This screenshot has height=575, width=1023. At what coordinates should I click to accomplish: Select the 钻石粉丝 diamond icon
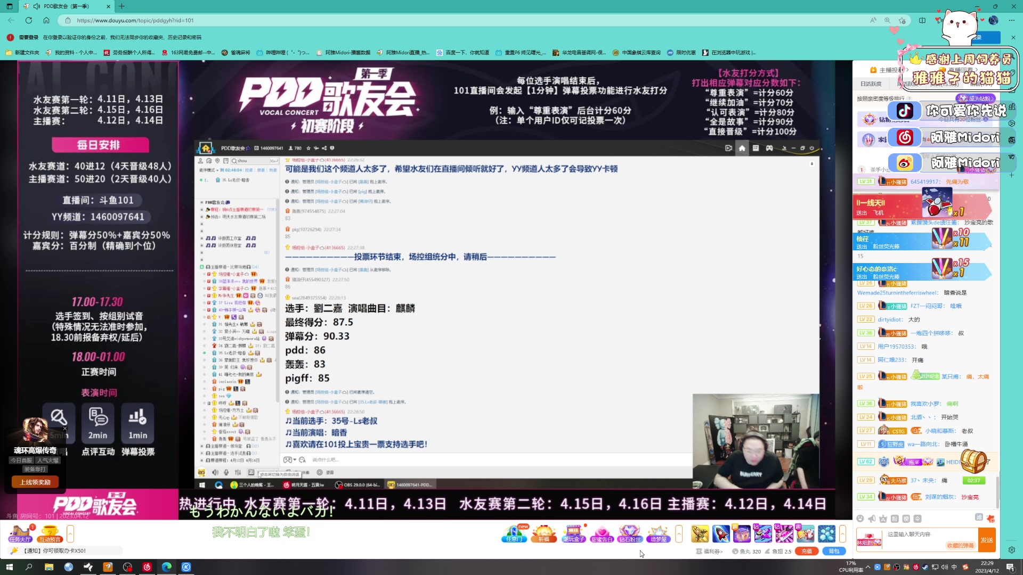[x=629, y=533]
